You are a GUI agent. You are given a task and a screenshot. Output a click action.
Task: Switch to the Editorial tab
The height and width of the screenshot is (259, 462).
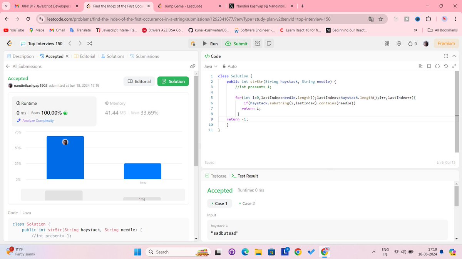click(x=84, y=56)
